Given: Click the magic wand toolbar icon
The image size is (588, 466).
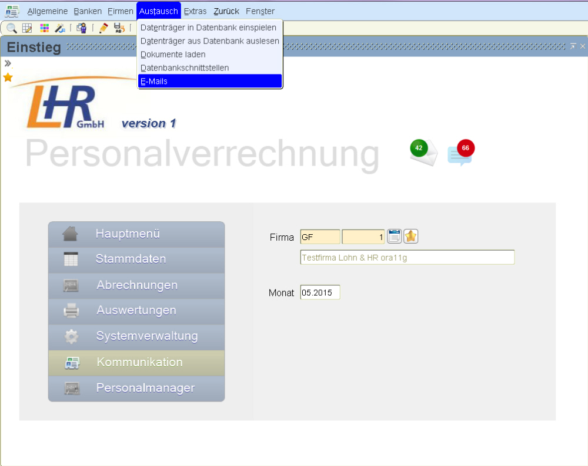Looking at the screenshot, I should pyautogui.click(x=60, y=28).
